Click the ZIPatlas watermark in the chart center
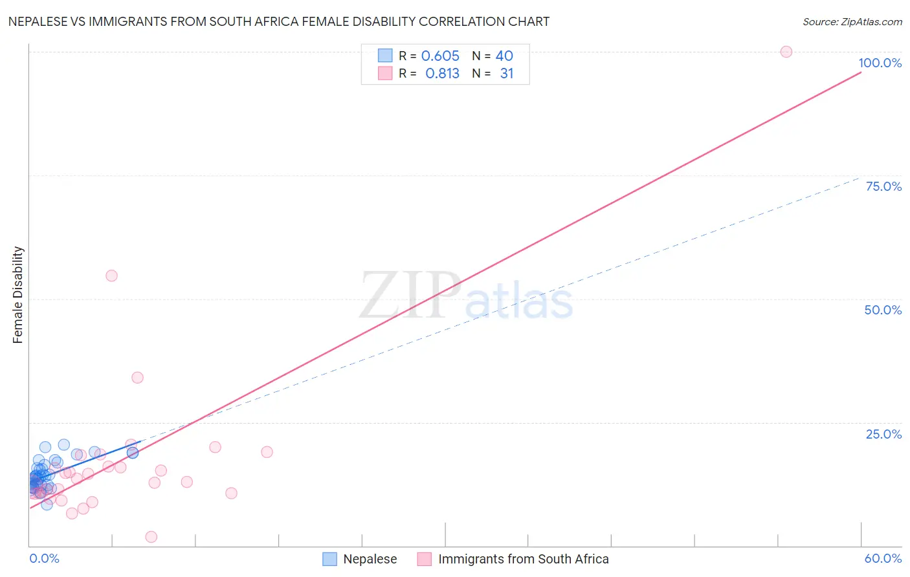The width and height of the screenshot is (910, 577). [466, 297]
